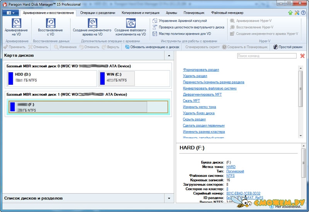This screenshot has height=212, width=309.
Task: Select header Базовый MBR жесткий диск 0
Action: tap(69, 66)
